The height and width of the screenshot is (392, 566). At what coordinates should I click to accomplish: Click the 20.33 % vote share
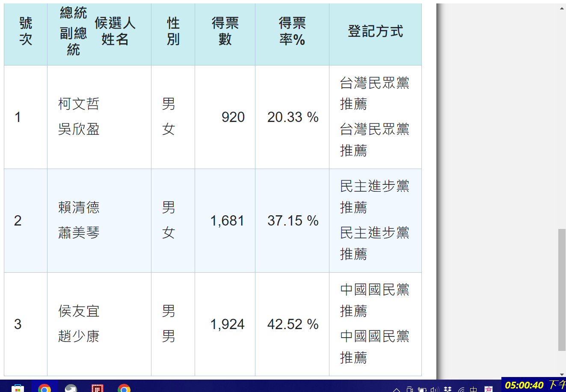pos(293,117)
